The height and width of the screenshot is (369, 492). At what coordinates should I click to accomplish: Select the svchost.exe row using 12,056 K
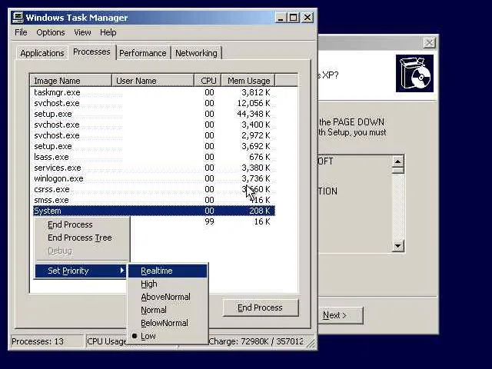point(154,103)
